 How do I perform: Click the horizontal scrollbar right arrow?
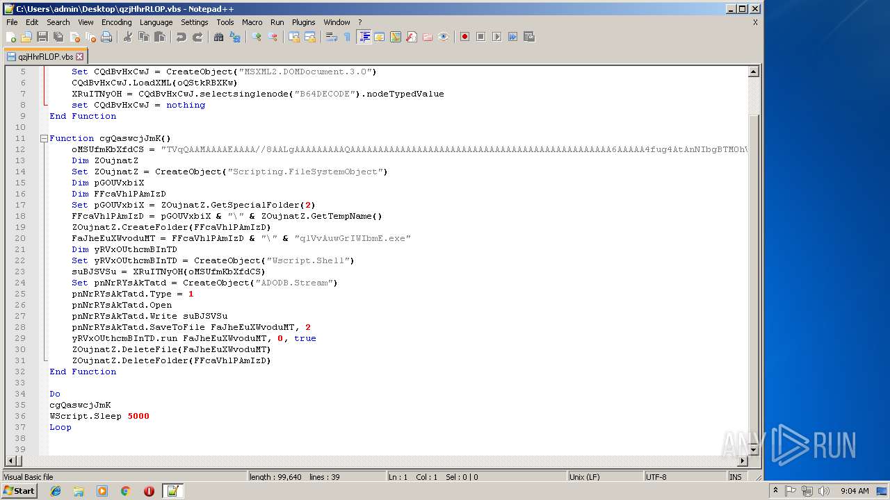(x=743, y=461)
